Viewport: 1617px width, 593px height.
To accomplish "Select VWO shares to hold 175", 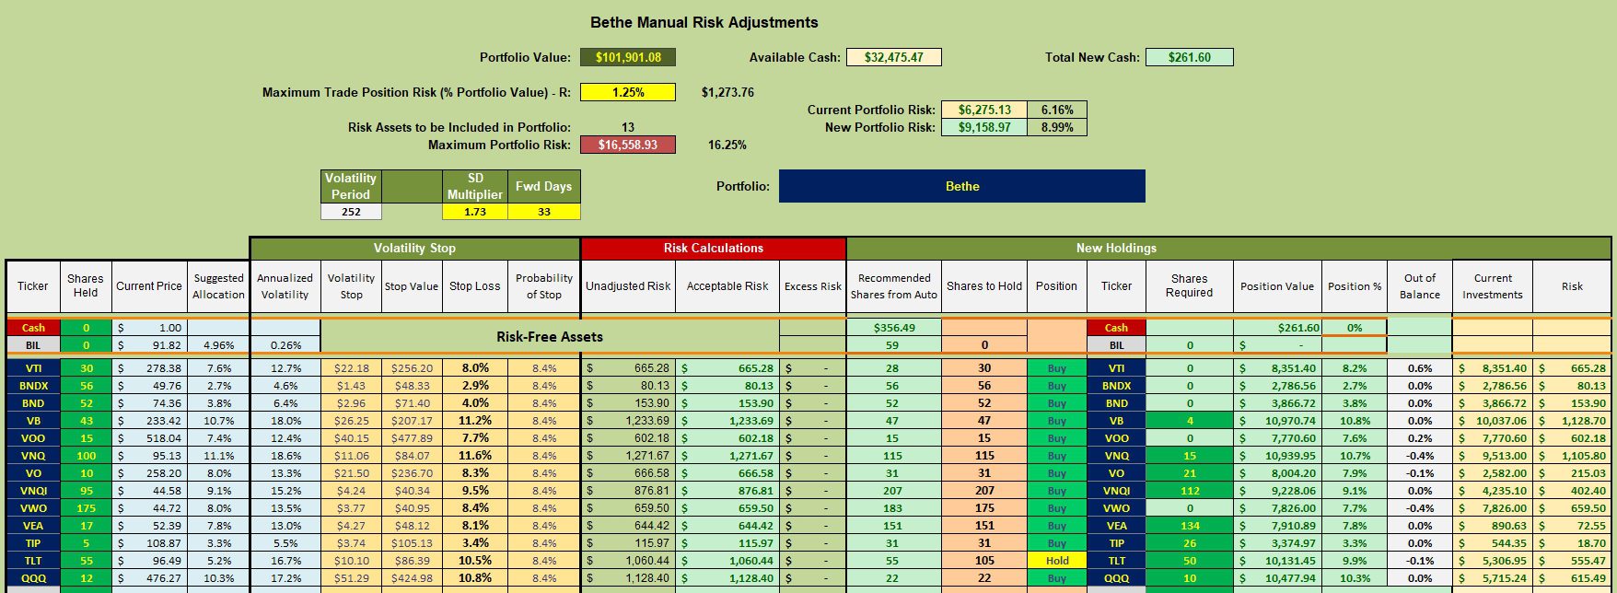I will click(984, 508).
